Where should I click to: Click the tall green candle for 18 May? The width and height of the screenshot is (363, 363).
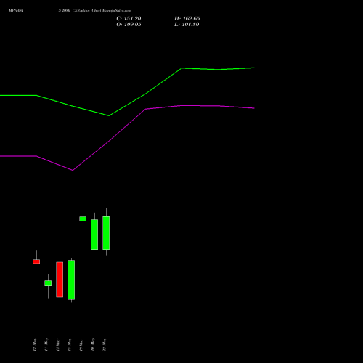click(x=71, y=280)
